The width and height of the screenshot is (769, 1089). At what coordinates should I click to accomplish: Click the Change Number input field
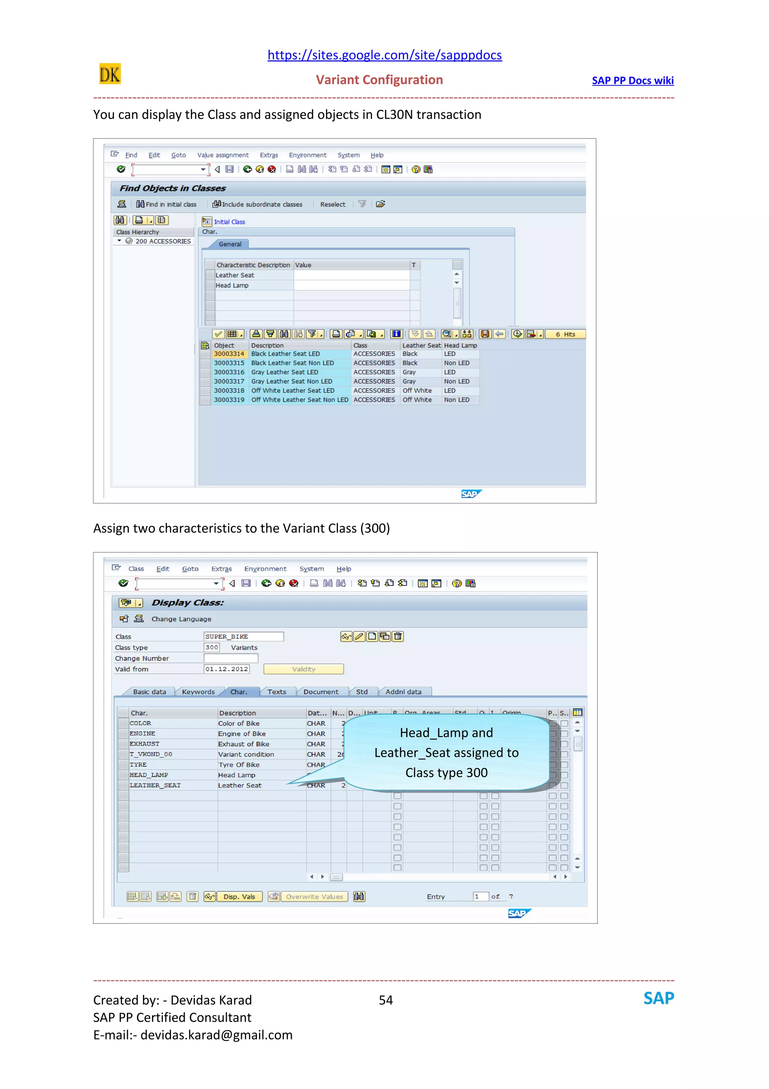click(231, 658)
